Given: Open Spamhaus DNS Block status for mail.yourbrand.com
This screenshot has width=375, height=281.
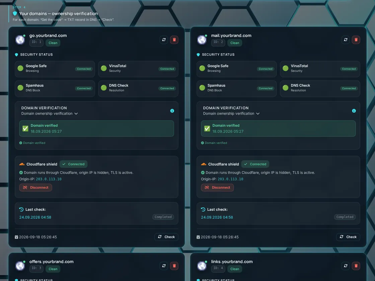Looking at the screenshot, I should point(236,88).
